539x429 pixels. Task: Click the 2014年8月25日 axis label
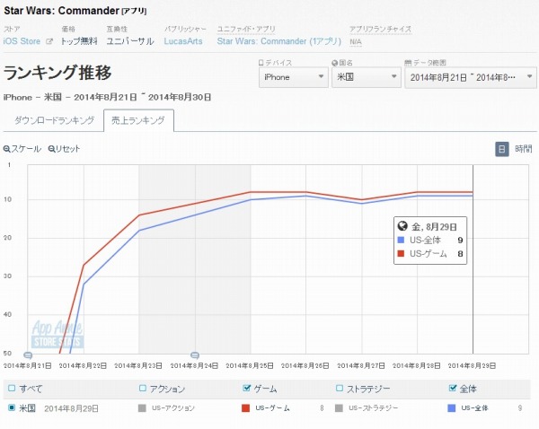point(250,366)
